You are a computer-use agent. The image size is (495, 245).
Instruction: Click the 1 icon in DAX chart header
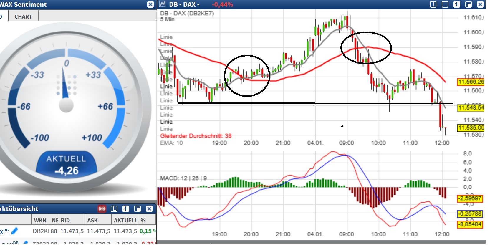[x=457, y=4]
